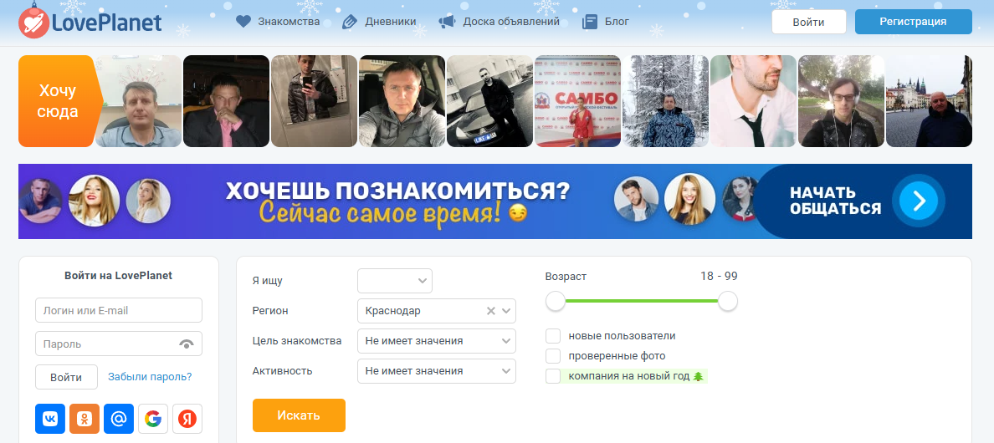Screen dimensions: 994x443
Task: Open the Дневники menu item
Action: (379, 22)
